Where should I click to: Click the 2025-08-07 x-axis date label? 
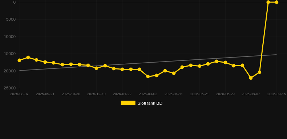19,94
